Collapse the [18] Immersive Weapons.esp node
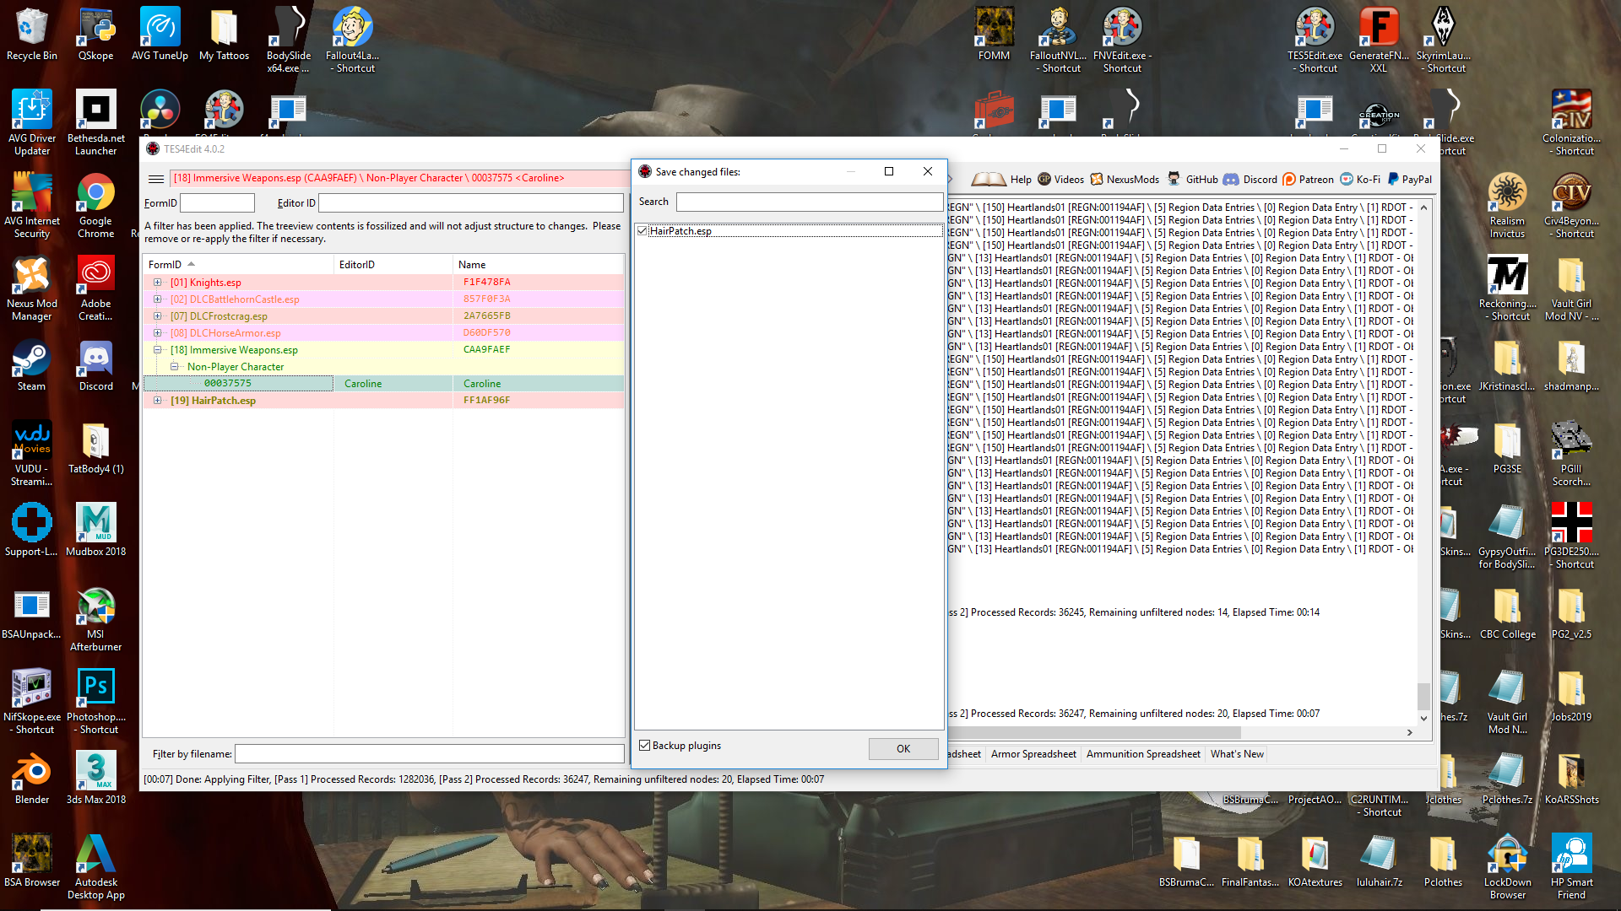This screenshot has height=911, width=1621. (x=157, y=350)
